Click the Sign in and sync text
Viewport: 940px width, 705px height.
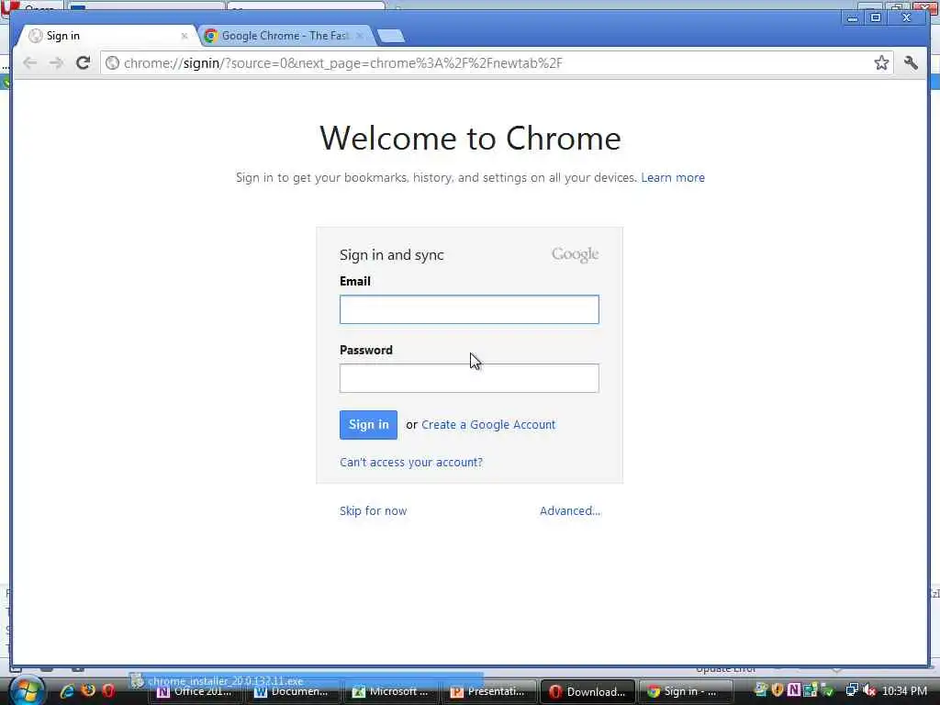click(391, 255)
